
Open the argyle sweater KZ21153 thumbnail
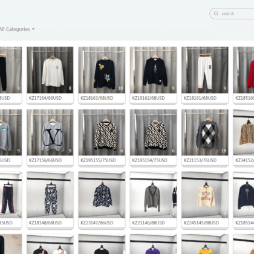[205, 132]
